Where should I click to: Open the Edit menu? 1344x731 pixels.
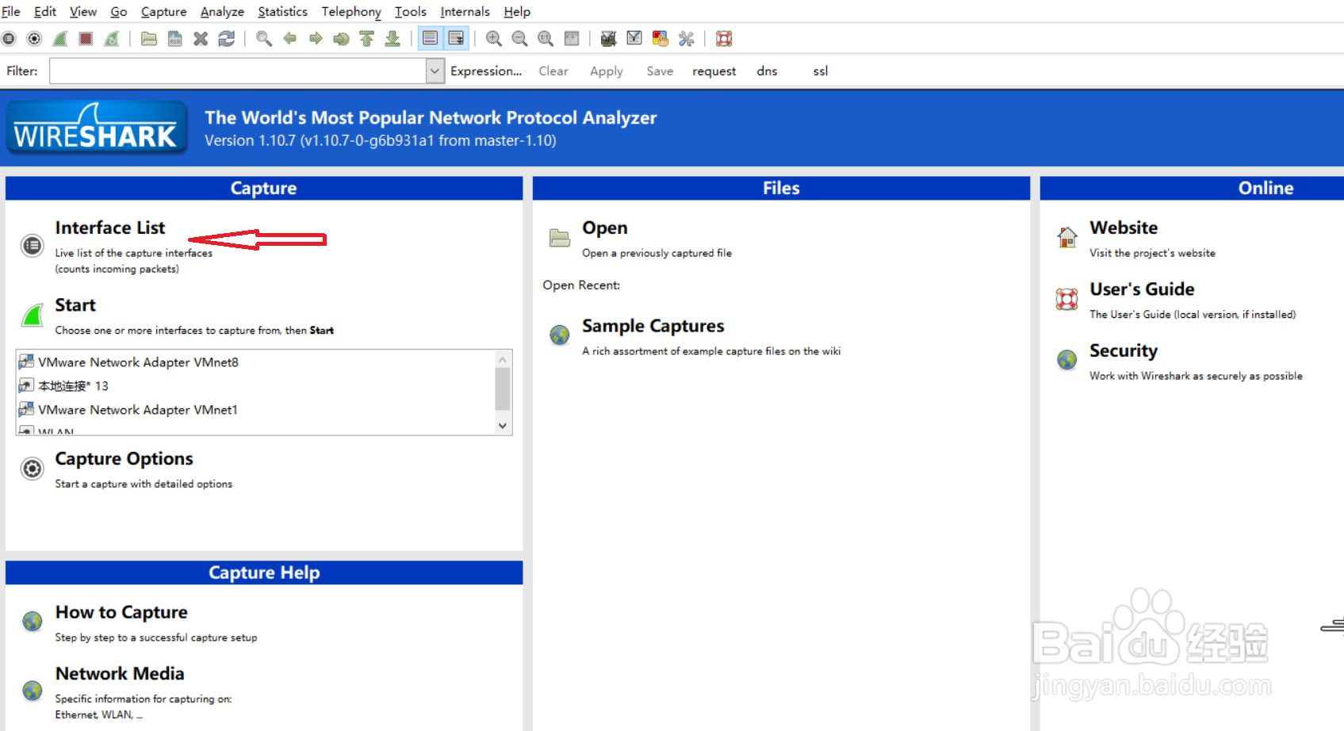coord(45,11)
